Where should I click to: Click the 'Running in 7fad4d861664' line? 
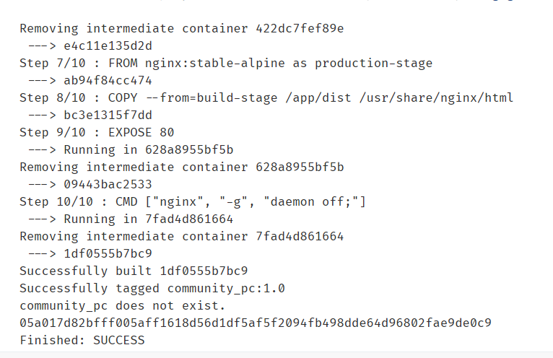(148, 219)
